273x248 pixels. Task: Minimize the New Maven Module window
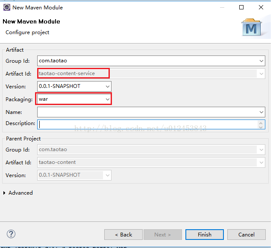point(222,7)
